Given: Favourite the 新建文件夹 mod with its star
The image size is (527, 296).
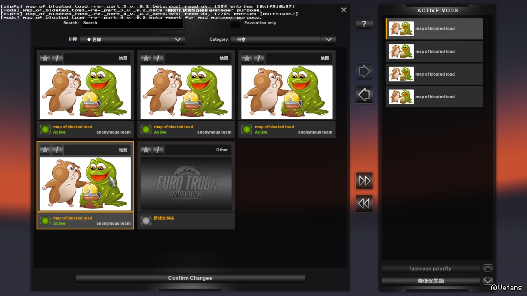Looking at the screenshot, I should pyautogui.click(x=146, y=150).
